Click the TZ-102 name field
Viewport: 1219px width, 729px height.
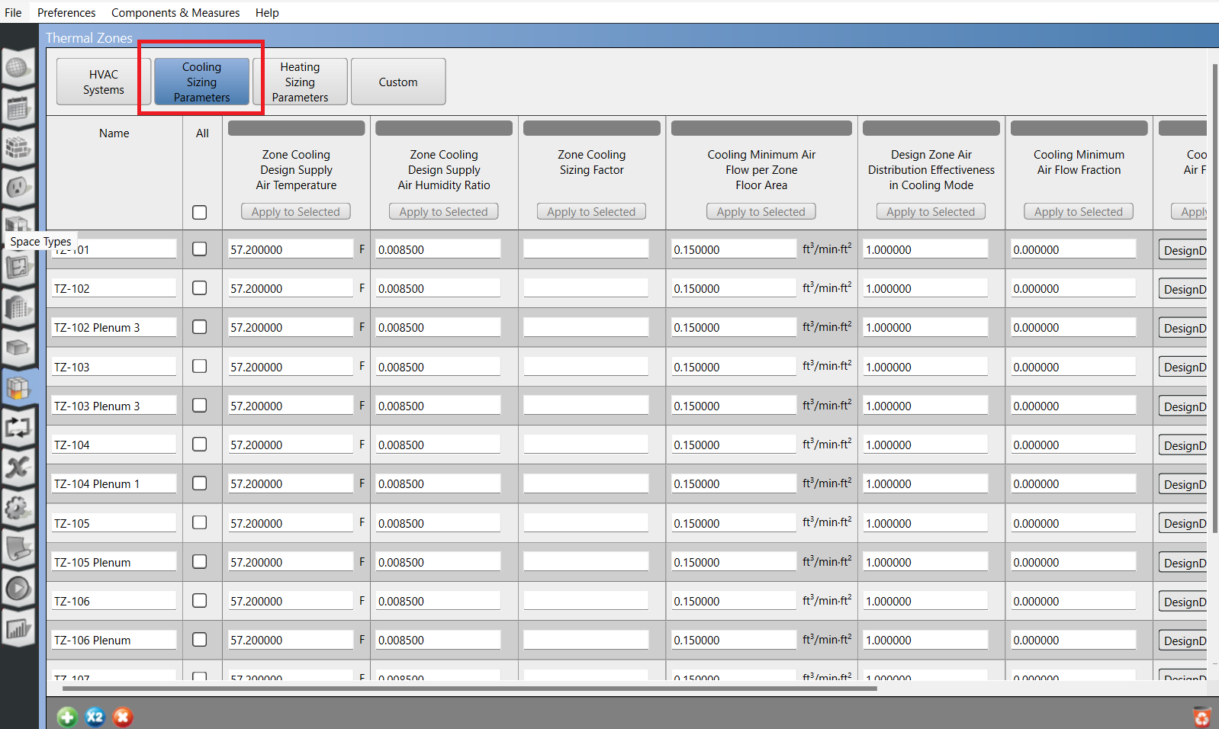click(x=114, y=288)
